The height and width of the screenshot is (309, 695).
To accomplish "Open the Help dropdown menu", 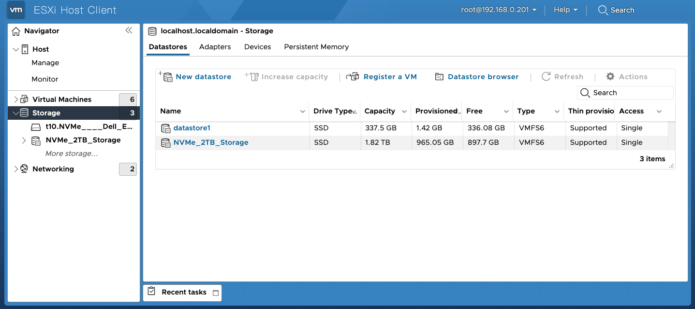I will click(565, 10).
